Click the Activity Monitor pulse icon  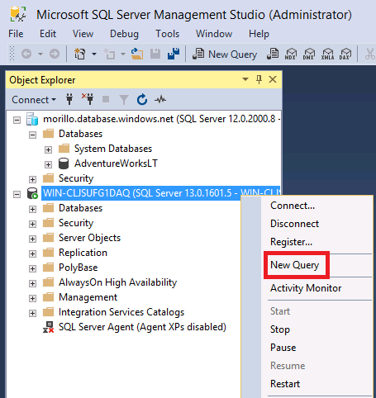(x=160, y=99)
